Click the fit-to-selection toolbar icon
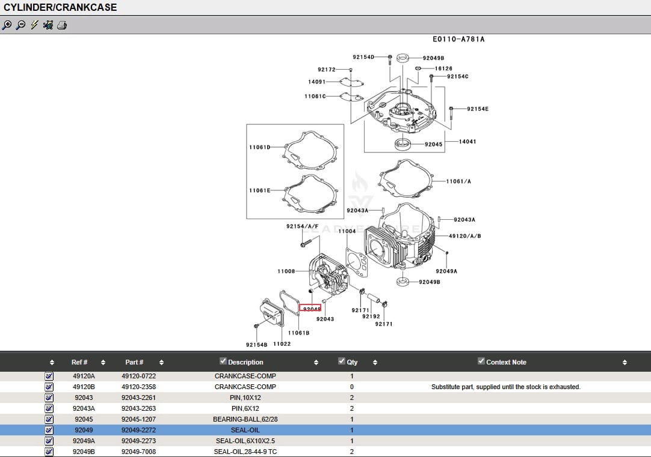 [x=48, y=25]
